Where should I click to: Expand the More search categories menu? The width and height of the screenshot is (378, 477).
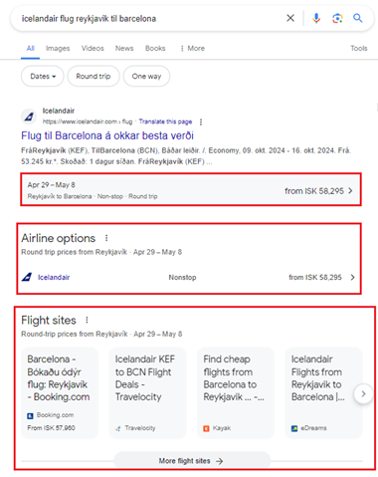click(192, 49)
